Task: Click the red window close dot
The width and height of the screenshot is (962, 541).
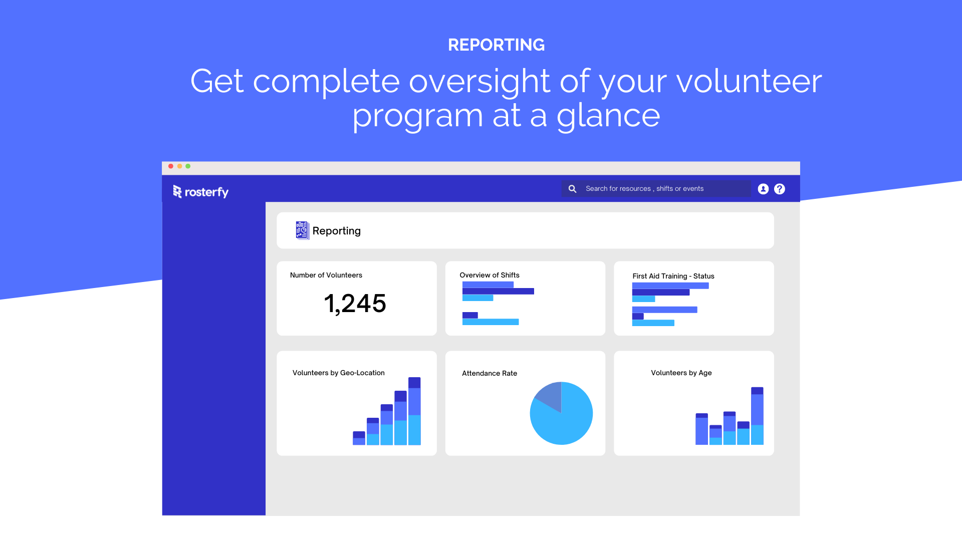Action: [171, 166]
